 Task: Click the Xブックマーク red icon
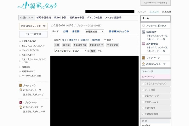(x=20, y=102)
